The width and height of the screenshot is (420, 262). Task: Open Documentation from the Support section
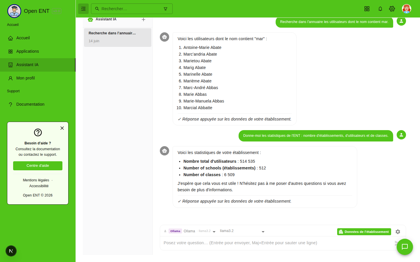[x=38, y=104]
